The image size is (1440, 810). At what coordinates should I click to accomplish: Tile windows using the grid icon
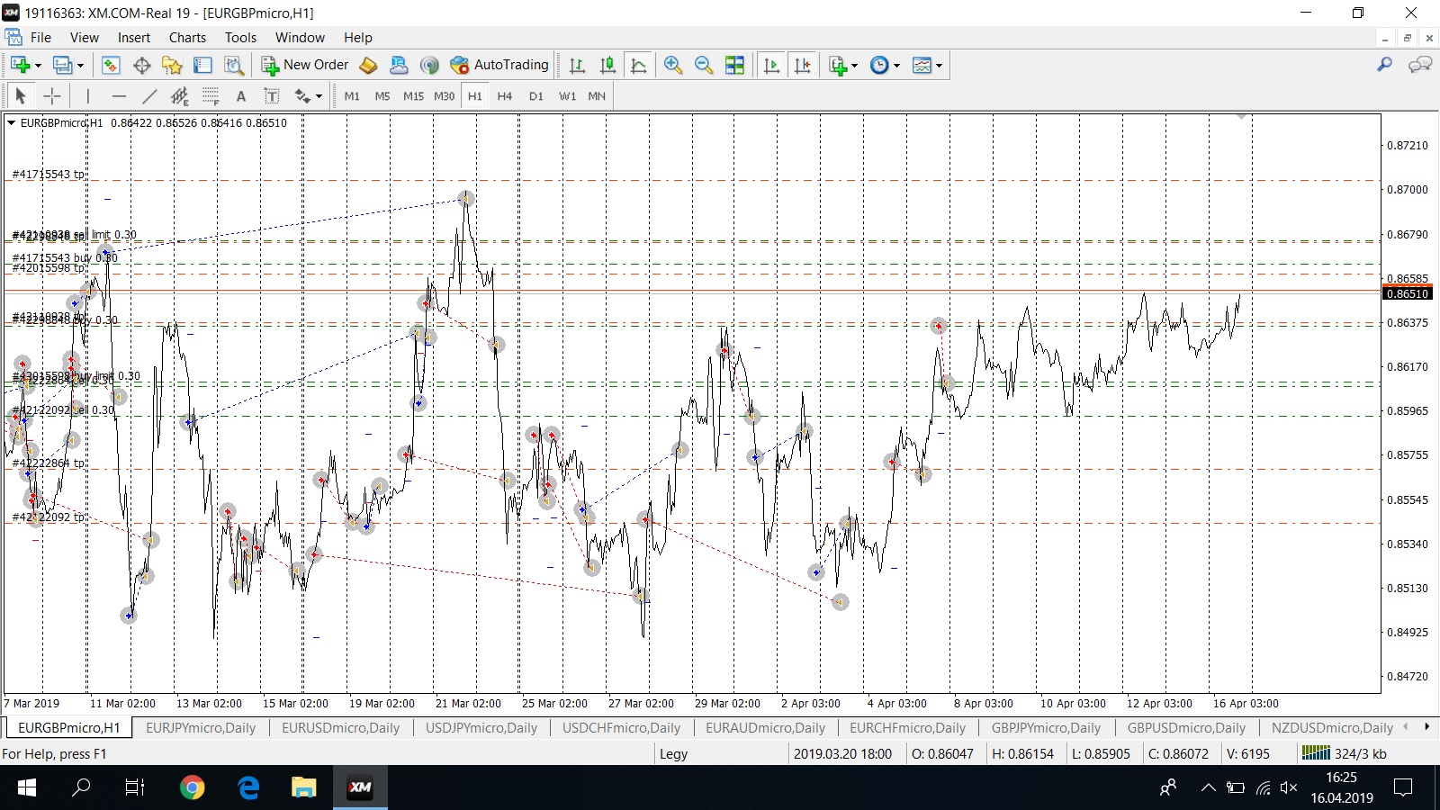[x=734, y=65]
